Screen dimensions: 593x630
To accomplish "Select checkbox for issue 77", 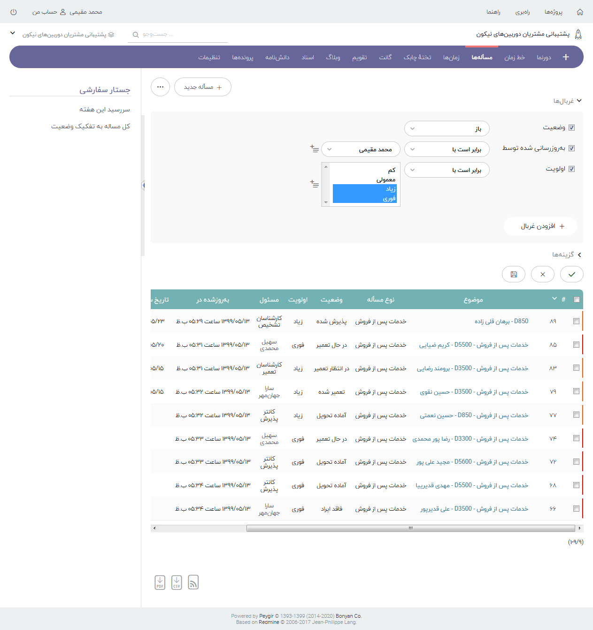I will 576,415.
